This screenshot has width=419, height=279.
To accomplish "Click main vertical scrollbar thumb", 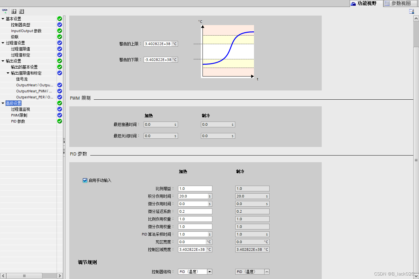I will click(x=416, y=160).
